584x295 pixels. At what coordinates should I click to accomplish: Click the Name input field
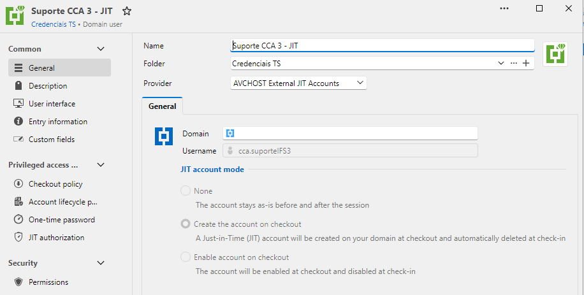pos(382,45)
